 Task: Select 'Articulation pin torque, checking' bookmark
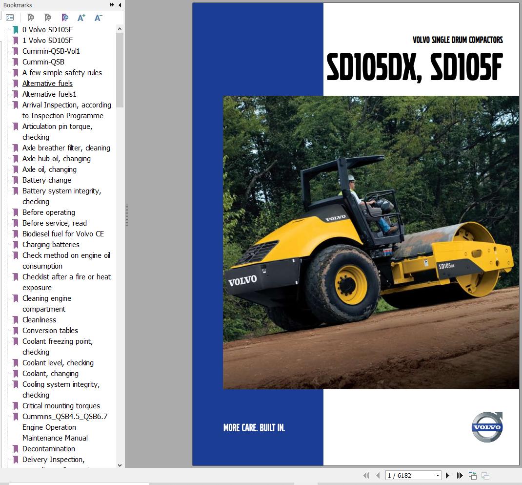click(57, 132)
